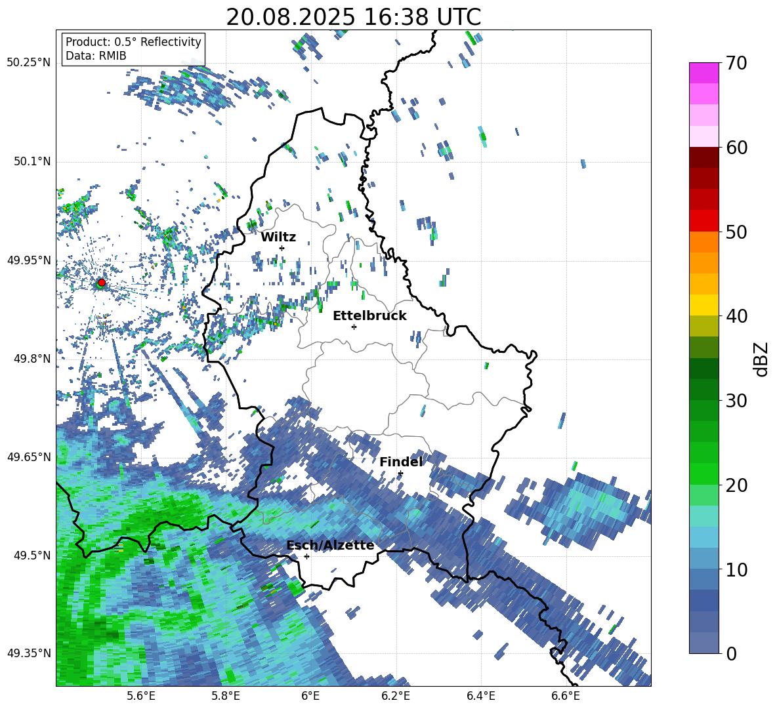Click the magenta top swatch of the colorbar
777x709 pixels.
point(703,73)
